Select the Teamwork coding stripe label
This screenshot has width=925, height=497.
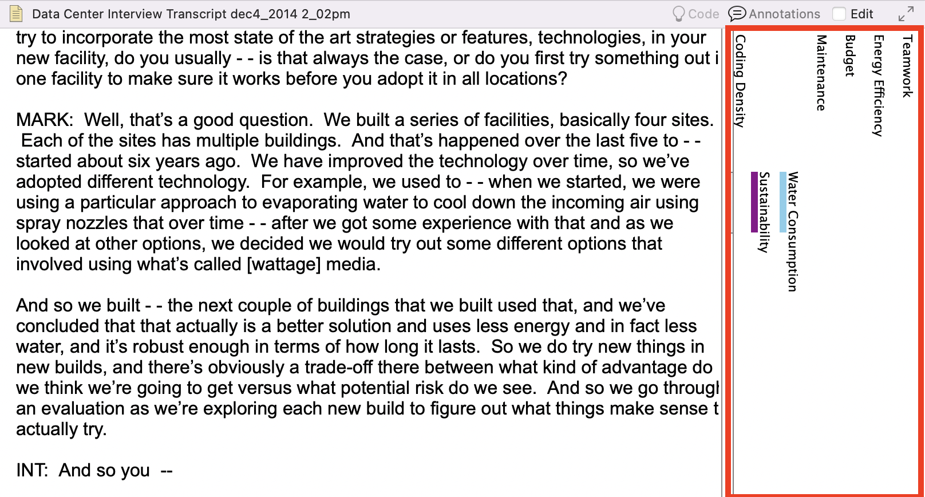[907, 66]
